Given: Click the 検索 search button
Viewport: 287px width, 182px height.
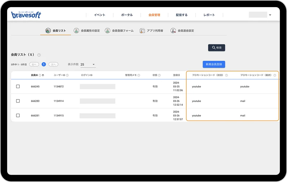Looking at the screenshot, I should coord(216,48).
